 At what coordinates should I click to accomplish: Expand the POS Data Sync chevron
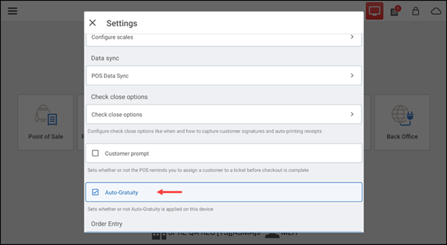(x=352, y=75)
